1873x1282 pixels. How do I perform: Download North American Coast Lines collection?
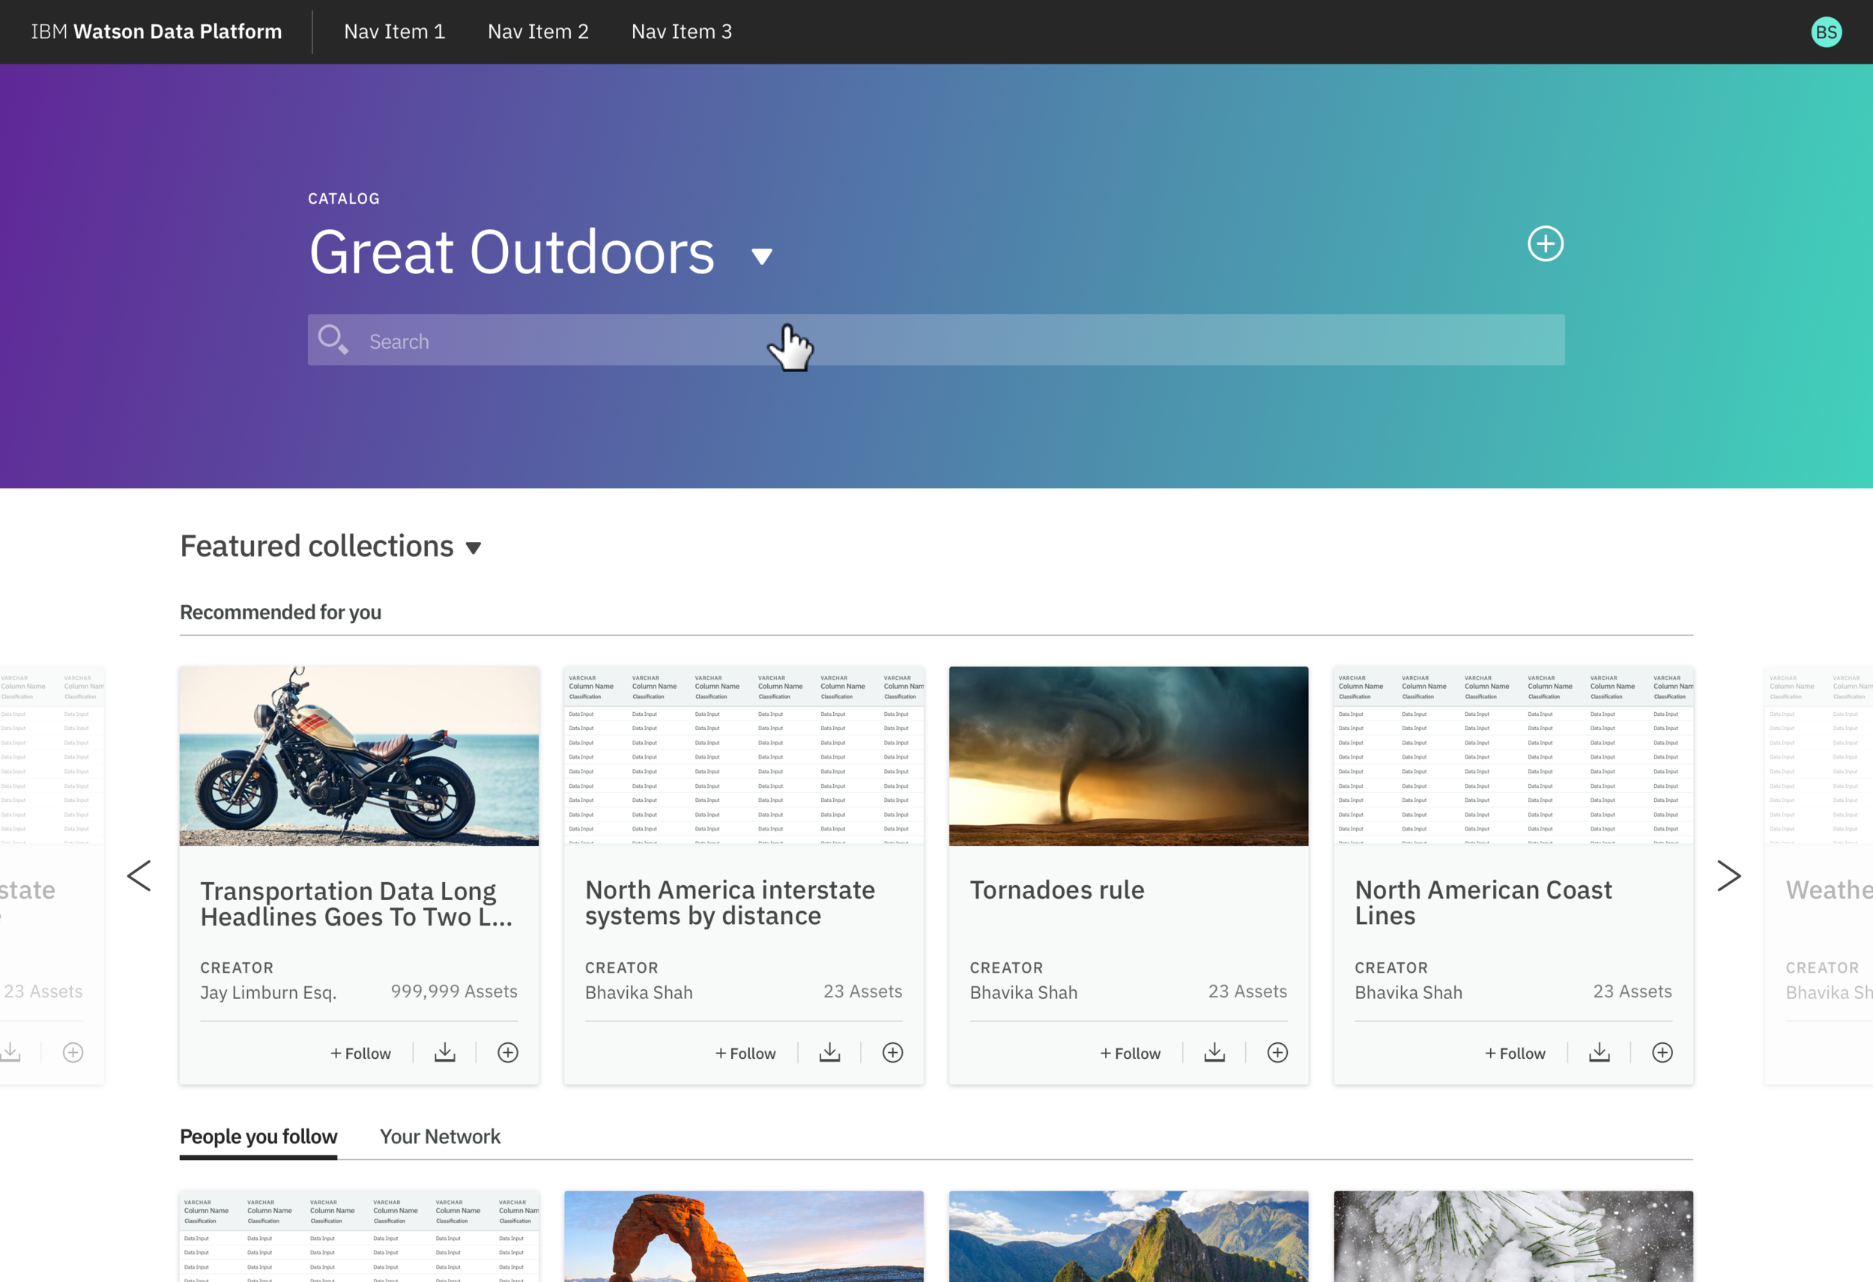(x=1600, y=1052)
